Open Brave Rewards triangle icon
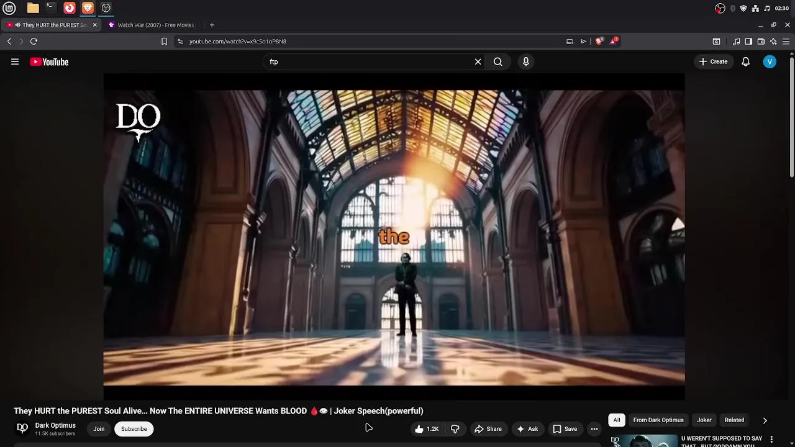The width and height of the screenshot is (795, 447). pos(614,41)
